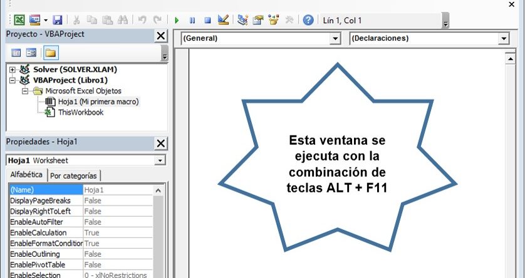Image resolution: width=525 pixels, height=278 pixels.
Task: Open the Project Explorer icon
Action: click(x=243, y=20)
